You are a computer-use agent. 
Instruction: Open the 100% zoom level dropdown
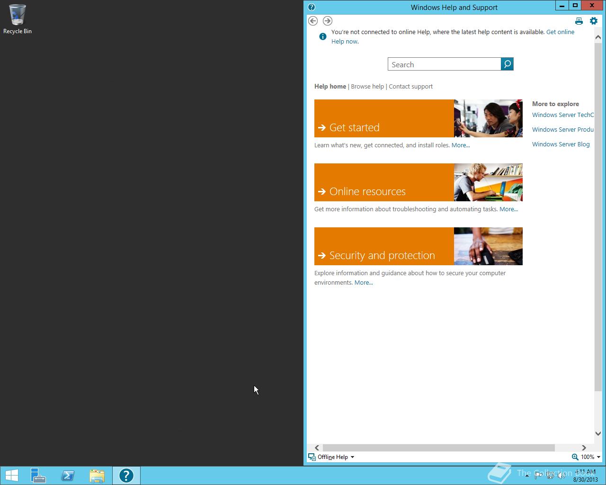click(590, 457)
